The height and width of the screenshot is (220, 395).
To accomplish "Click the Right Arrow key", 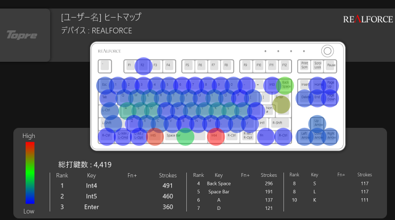I will (x=331, y=136).
